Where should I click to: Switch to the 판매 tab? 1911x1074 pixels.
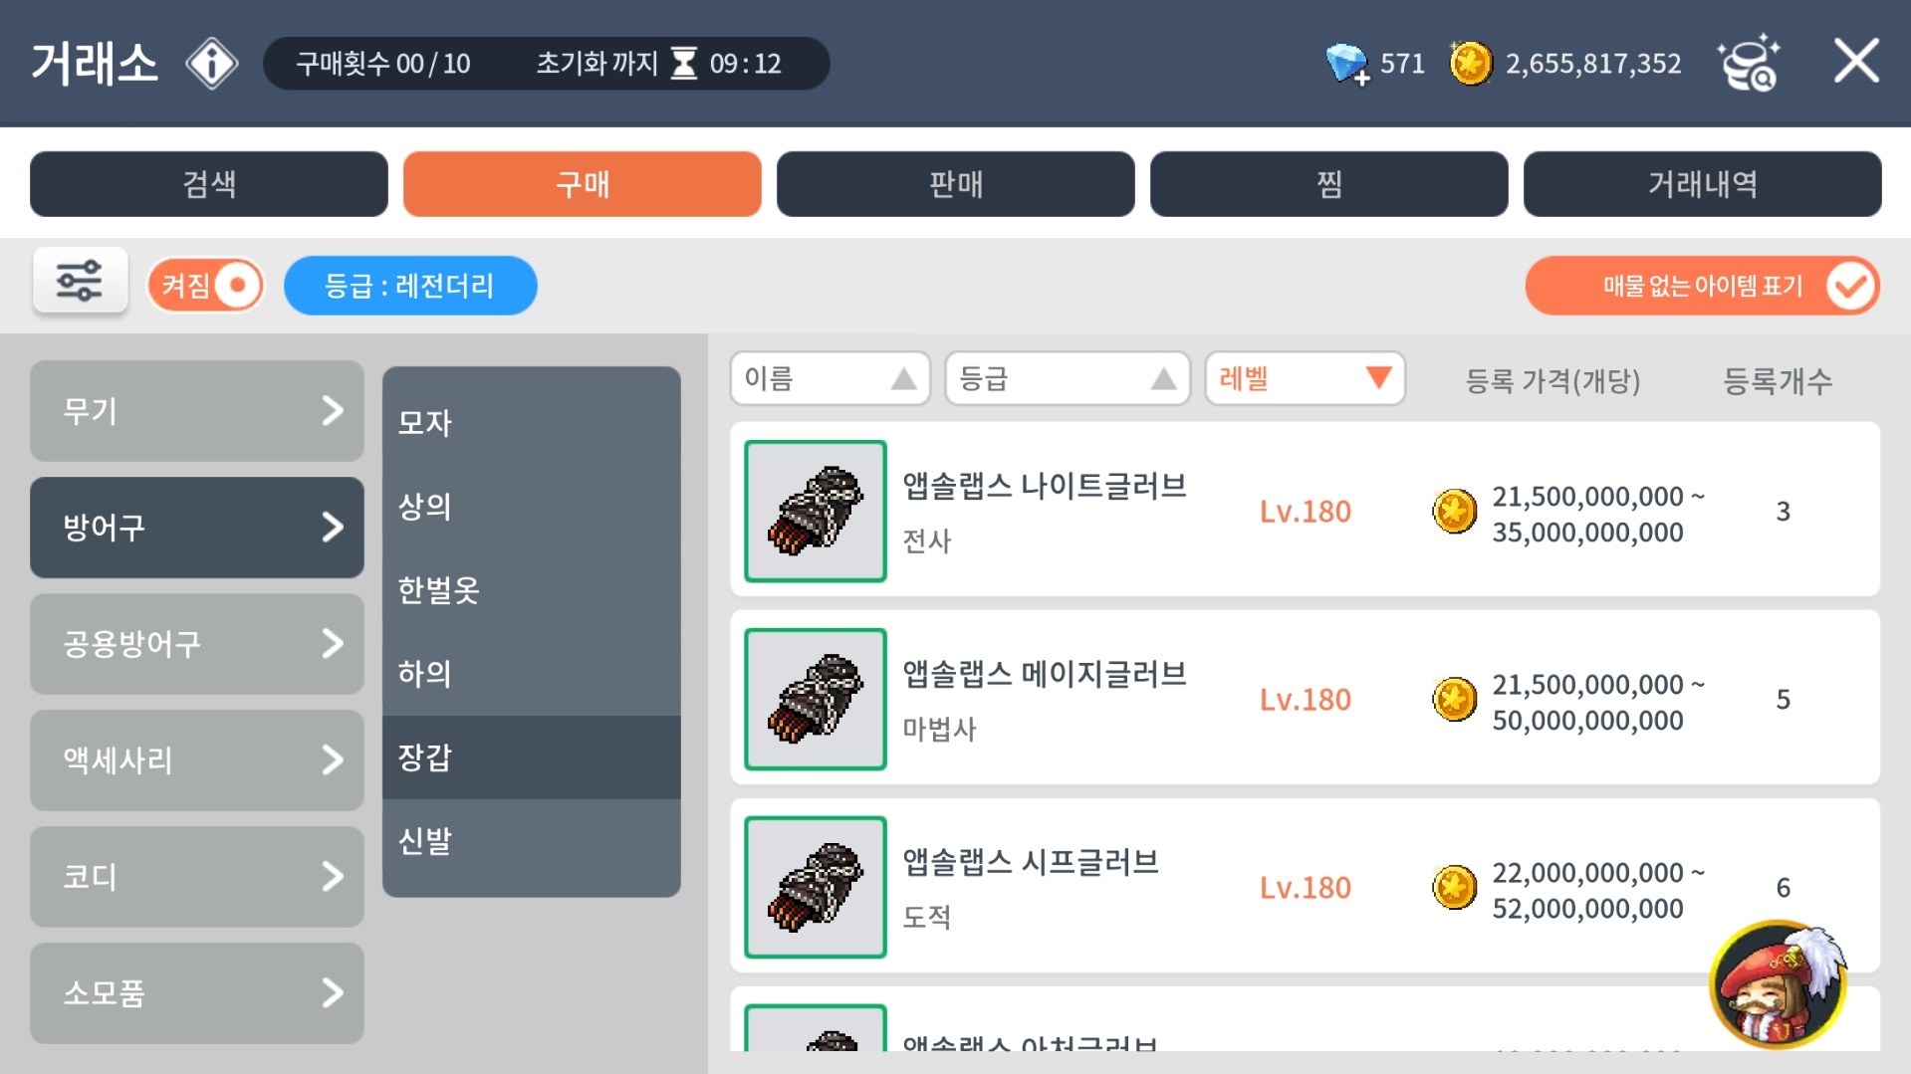pos(955,184)
